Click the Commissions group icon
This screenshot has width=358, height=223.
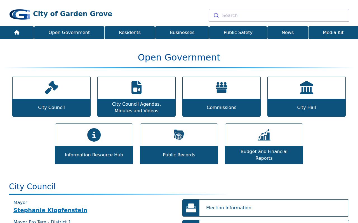click(222, 88)
